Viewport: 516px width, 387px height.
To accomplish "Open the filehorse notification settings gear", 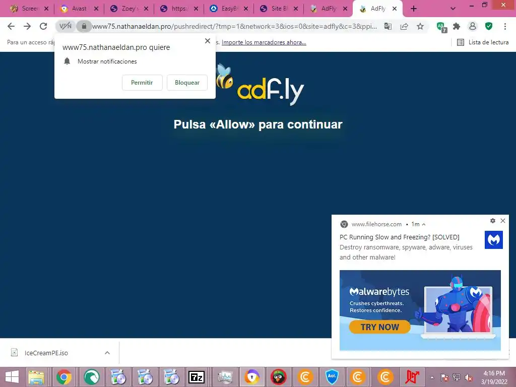I will [x=493, y=221].
